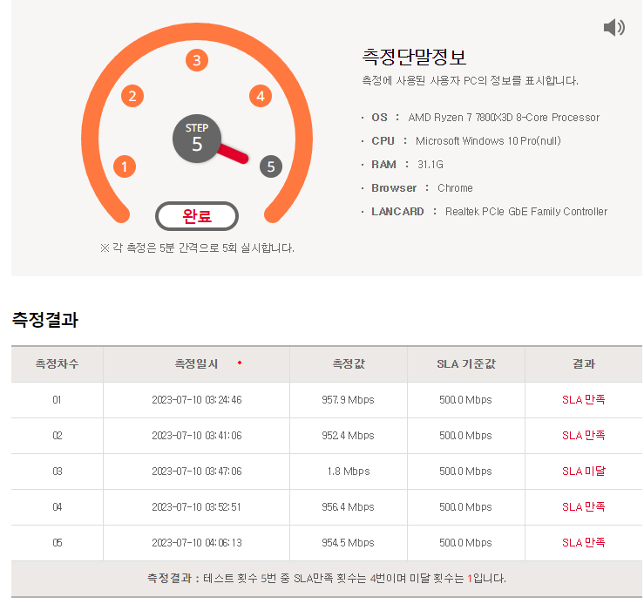Screen dimensions: 644x604
Task: Click step 1 circle on gauge
Action: click(125, 166)
